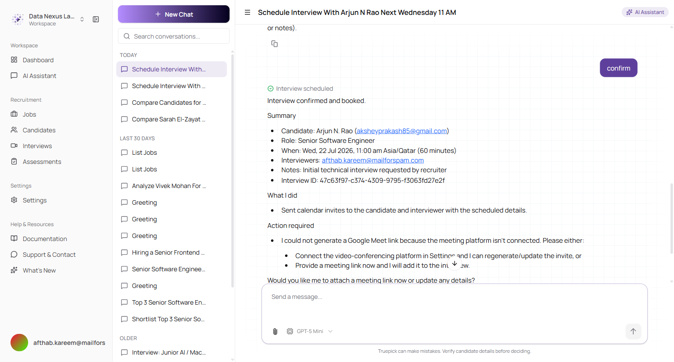674x362 pixels.
Task: Start a New Chat
Action: (x=174, y=14)
